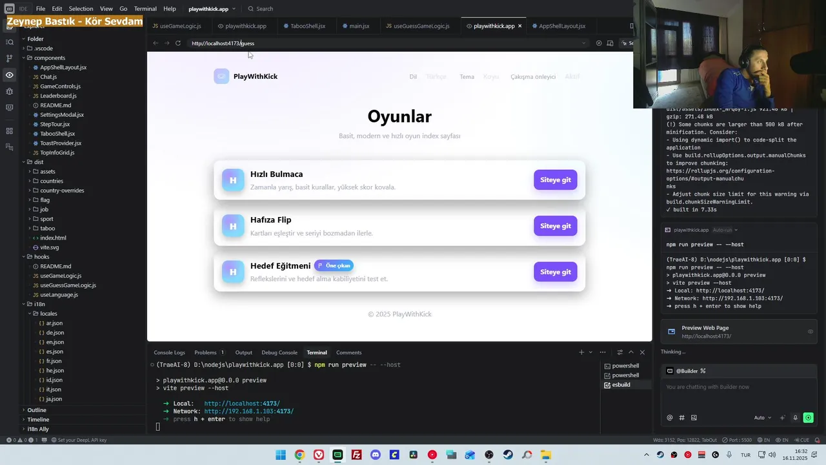
Task: Collapse the dist folder
Action: coord(39,162)
